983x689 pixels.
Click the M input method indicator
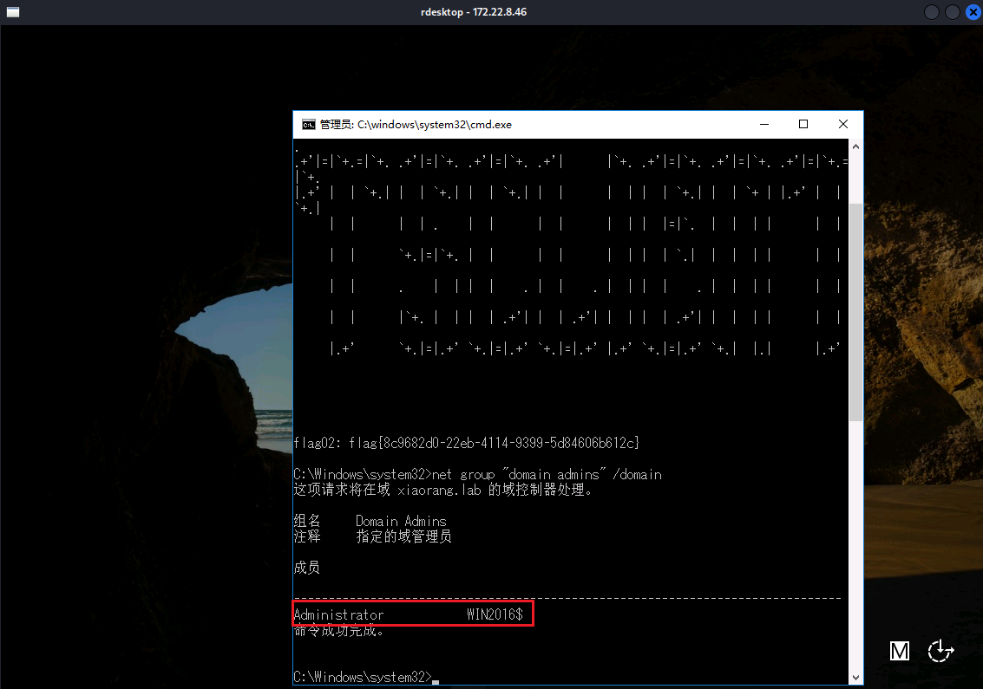[900, 651]
